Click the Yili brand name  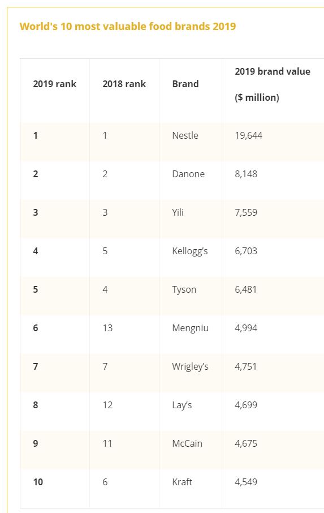(178, 212)
